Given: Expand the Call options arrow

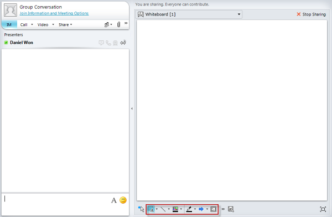Looking at the screenshot, I should 32,24.
